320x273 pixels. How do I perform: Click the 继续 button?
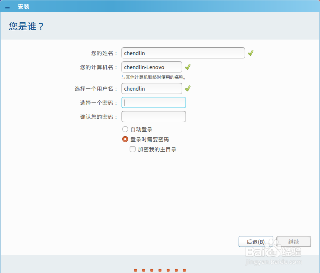[293, 242]
